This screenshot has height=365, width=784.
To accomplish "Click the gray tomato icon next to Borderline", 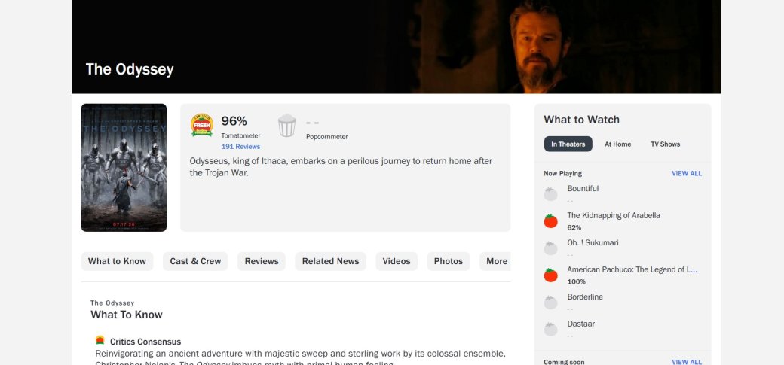I will 550,302.
